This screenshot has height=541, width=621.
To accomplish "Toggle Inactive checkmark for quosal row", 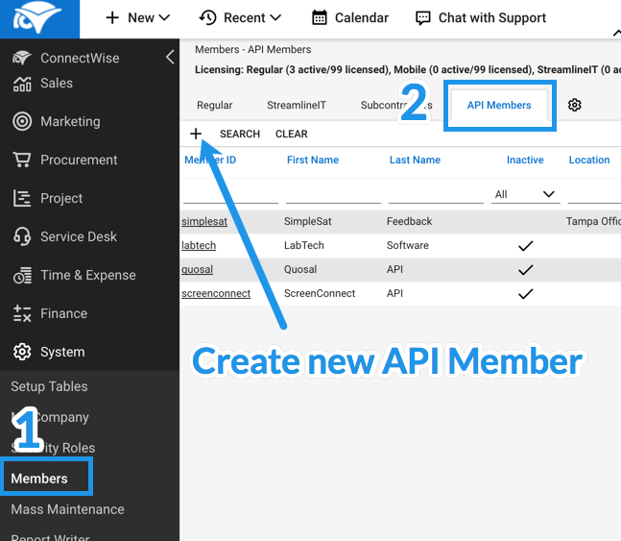I will pyautogui.click(x=525, y=270).
